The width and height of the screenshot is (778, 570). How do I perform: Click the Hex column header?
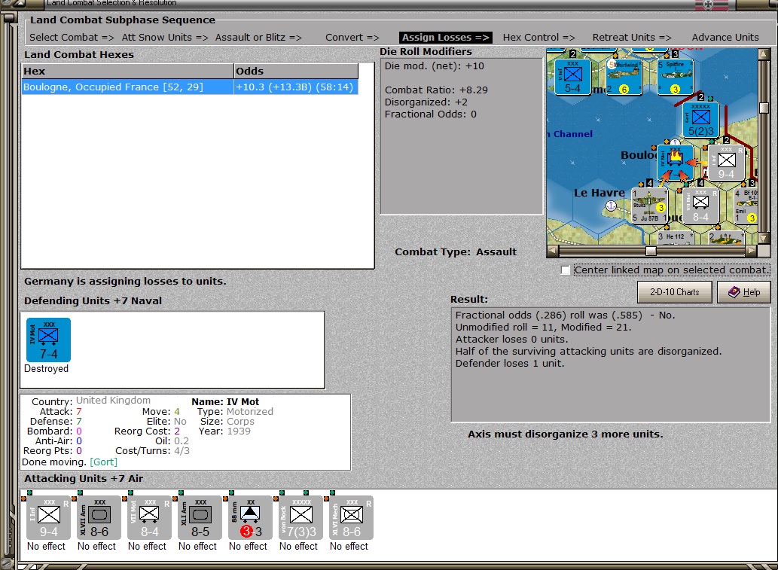[x=127, y=71]
